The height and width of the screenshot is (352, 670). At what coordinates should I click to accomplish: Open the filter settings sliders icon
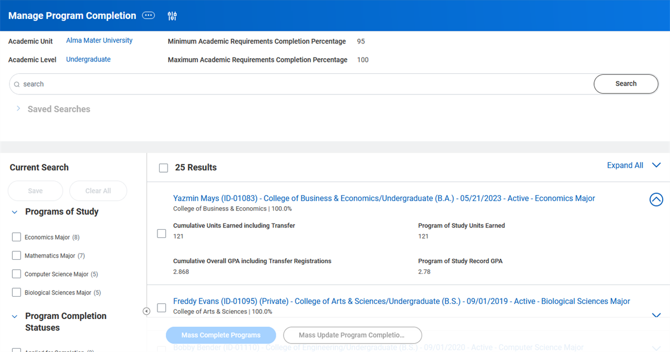[x=172, y=16]
